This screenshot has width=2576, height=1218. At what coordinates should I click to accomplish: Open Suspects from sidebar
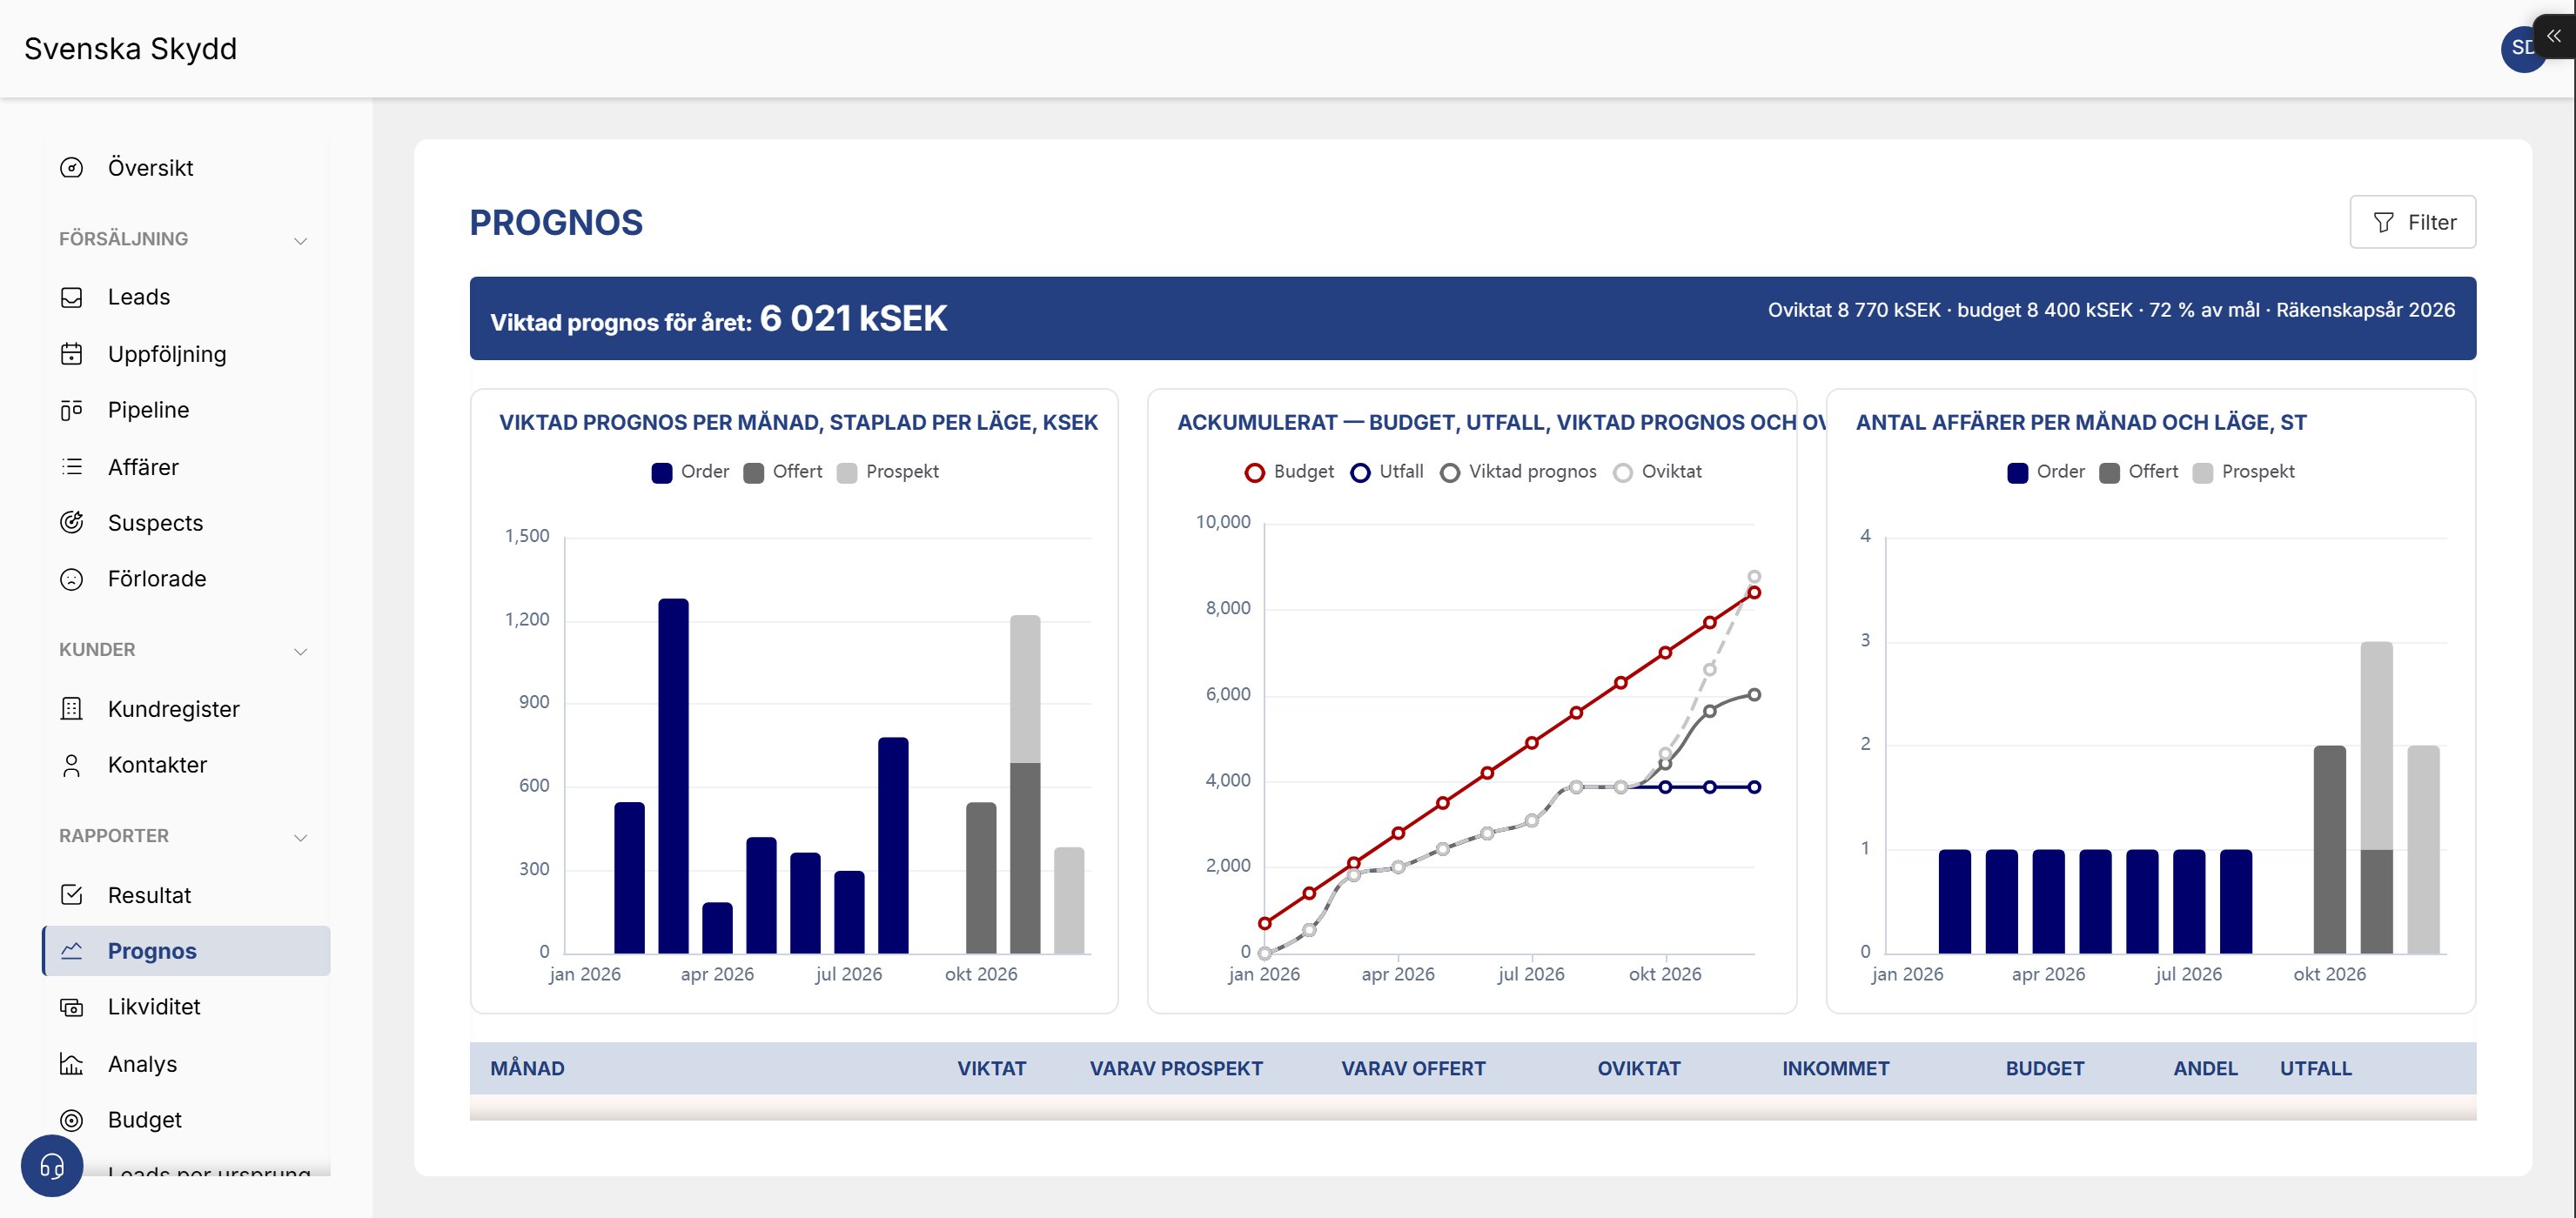pyautogui.click(x=186, y=523)
